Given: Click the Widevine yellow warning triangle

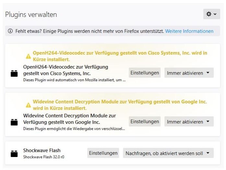Looking at the screenshot, I should (29, 105).
